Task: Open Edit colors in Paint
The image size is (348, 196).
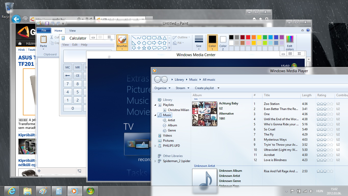Action: [x=290, y=43]
